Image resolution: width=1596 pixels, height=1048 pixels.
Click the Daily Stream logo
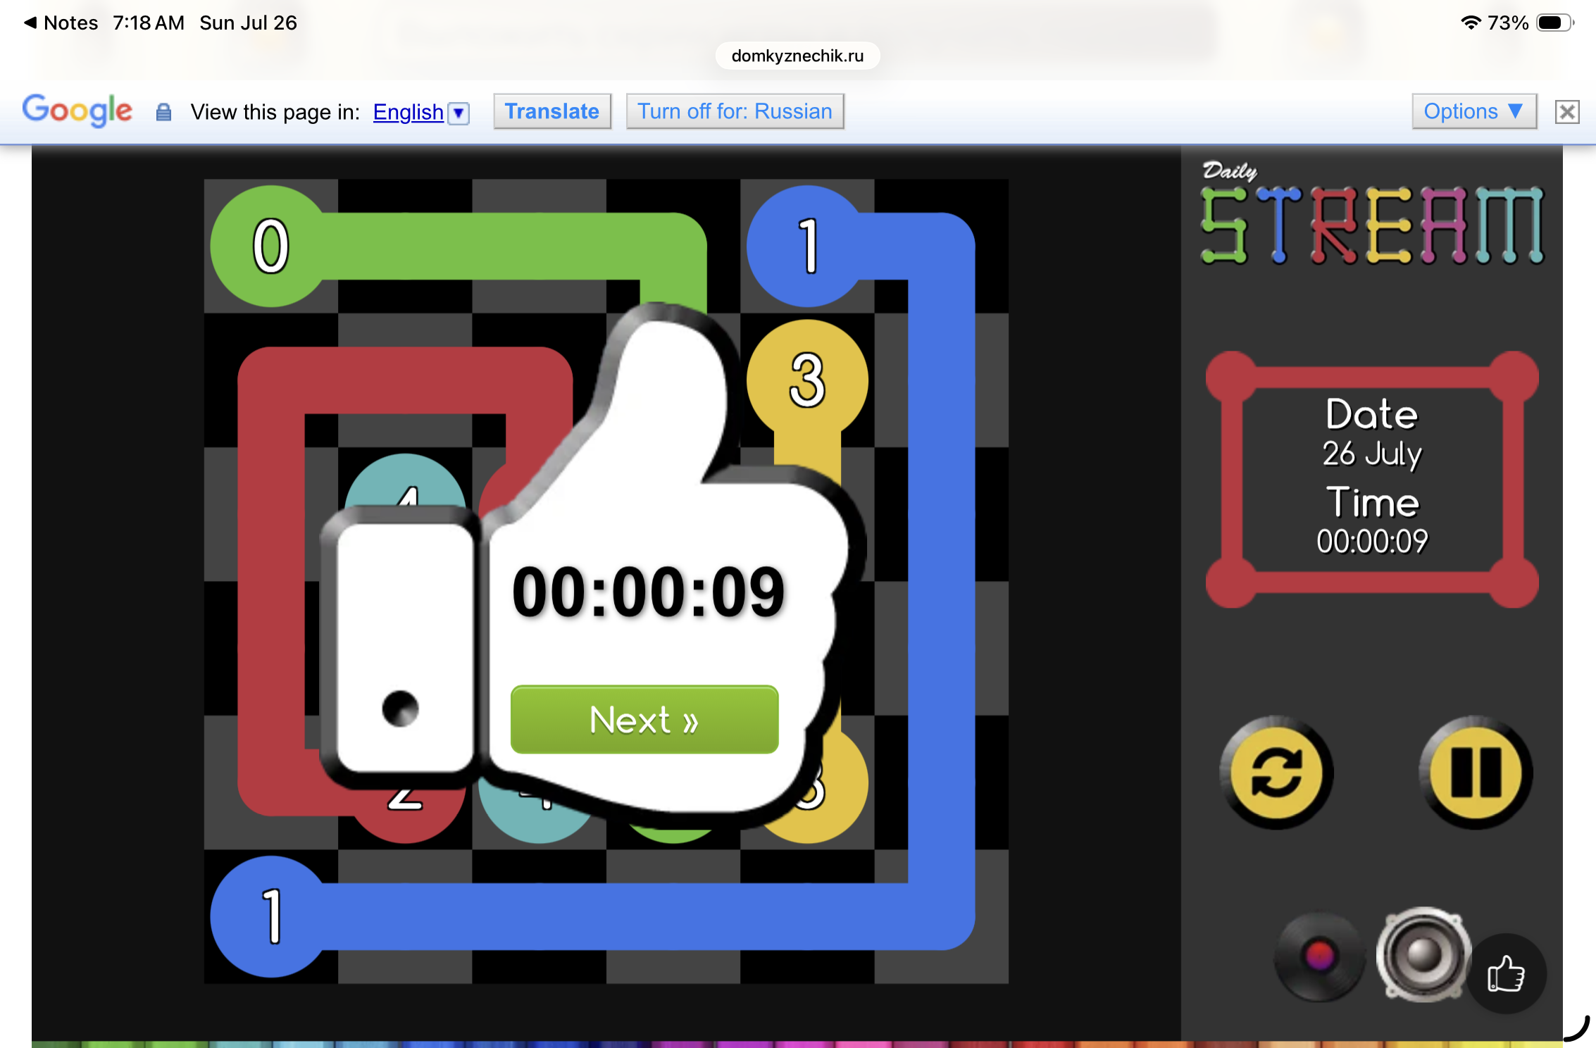(x=1371, y=214)
